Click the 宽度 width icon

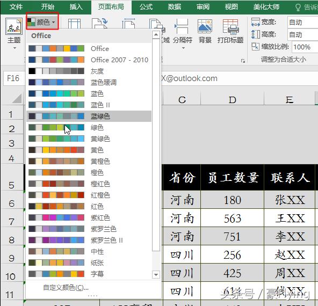tap(256, 22)
